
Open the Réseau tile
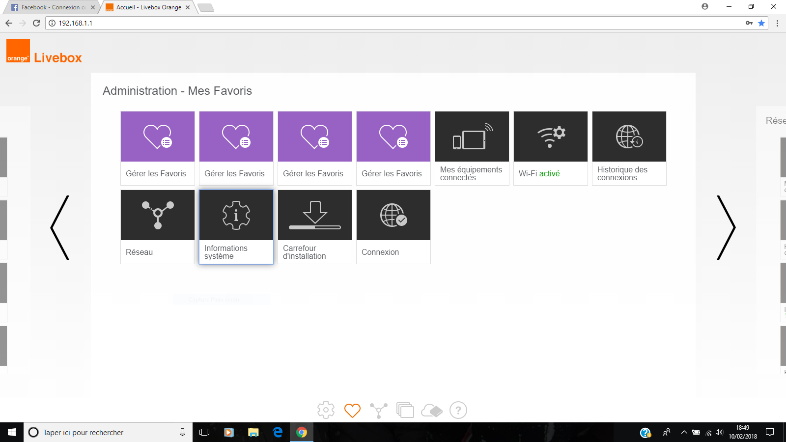(x=157, y=226)
